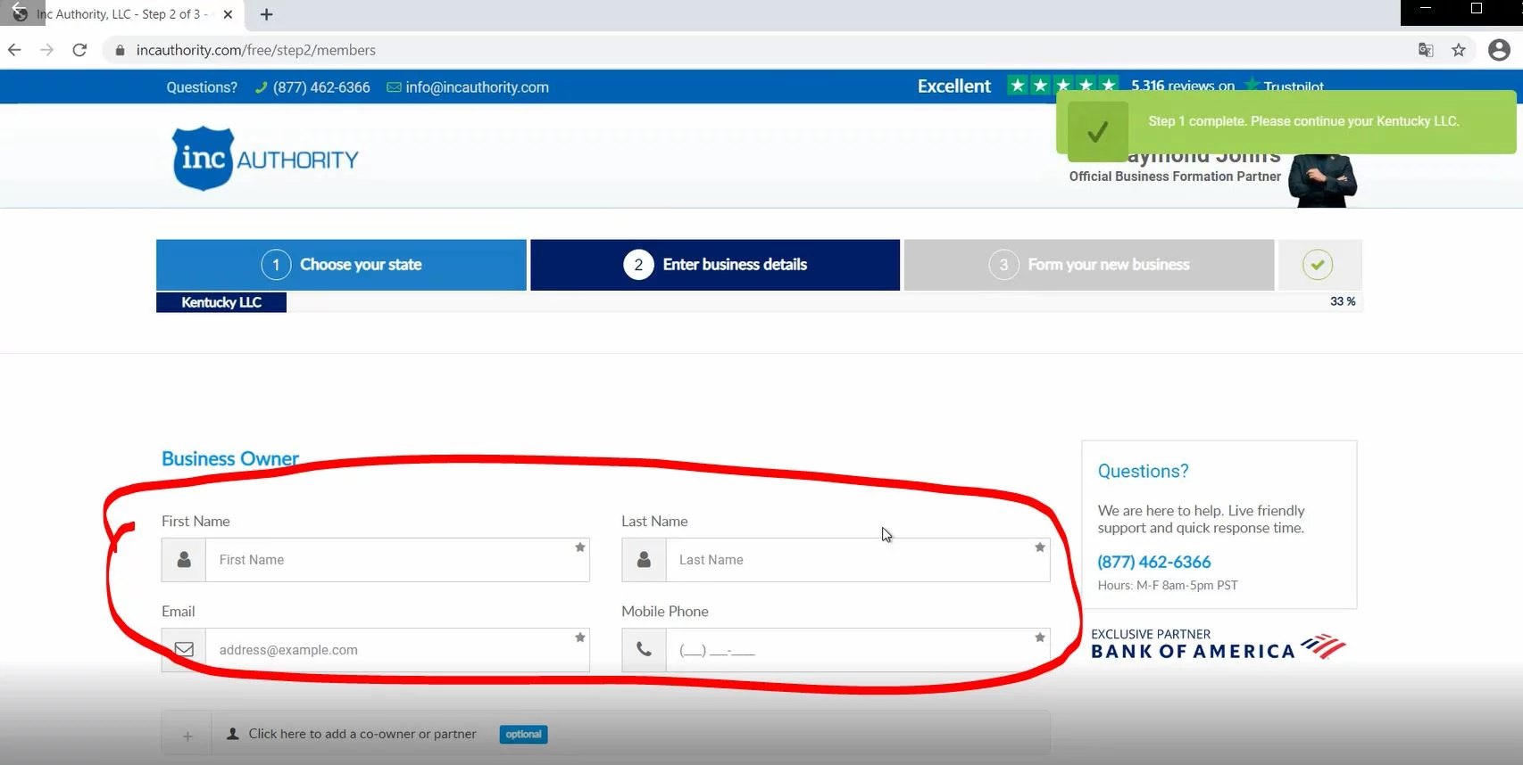The height and width of the screenshot is (765, 1523).
Task: Select the Enter business details step
Action: tap(715, 265)
